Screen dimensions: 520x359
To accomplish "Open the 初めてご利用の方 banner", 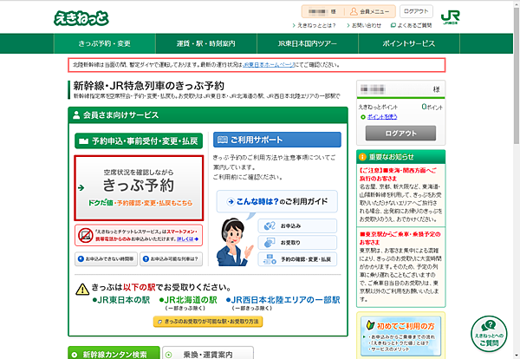I will [401, 335].
